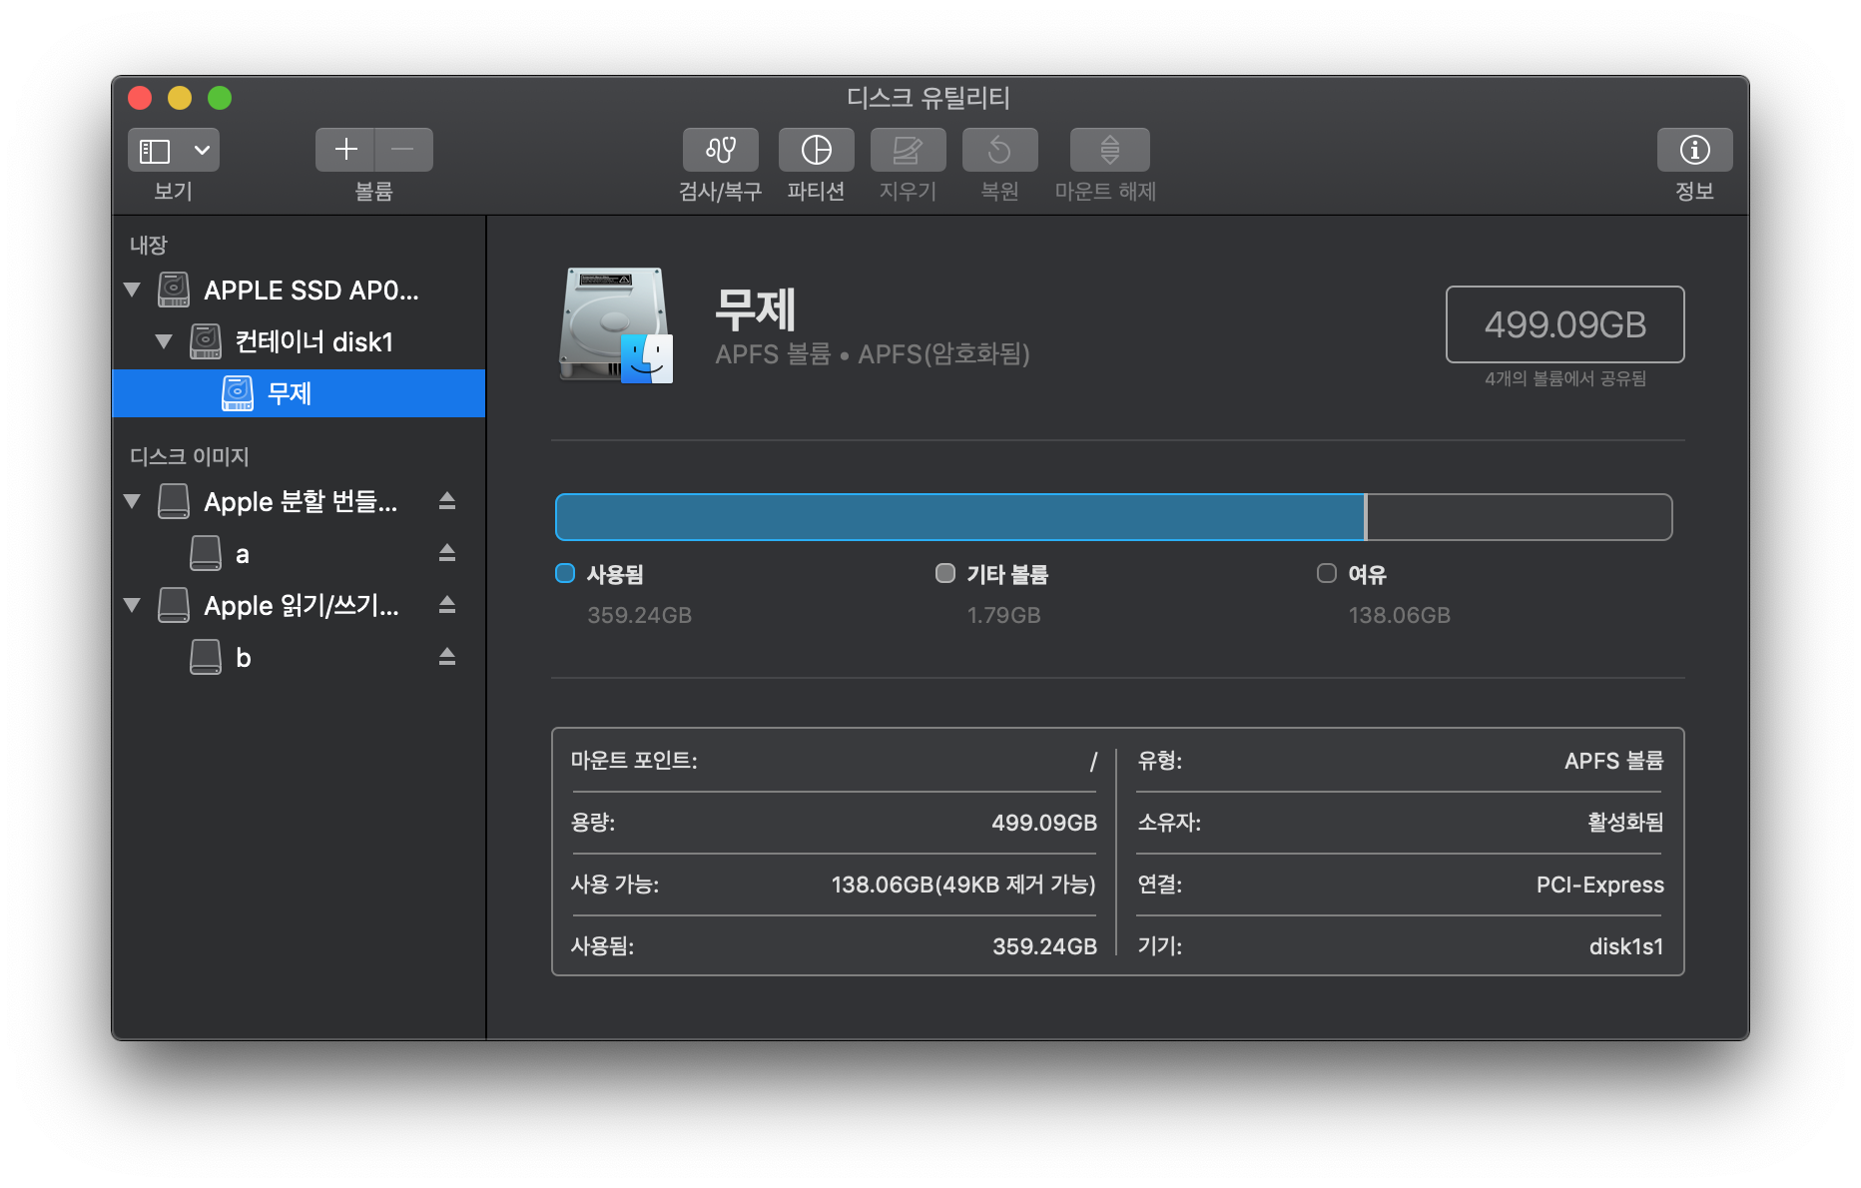Click the blue used-space storage bar
The image size is (1861, 1188).
coord(958,517)
